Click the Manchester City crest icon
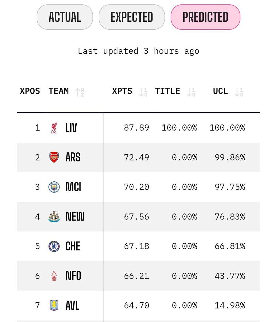Screen dimensions: 276x322 [54, 187]
